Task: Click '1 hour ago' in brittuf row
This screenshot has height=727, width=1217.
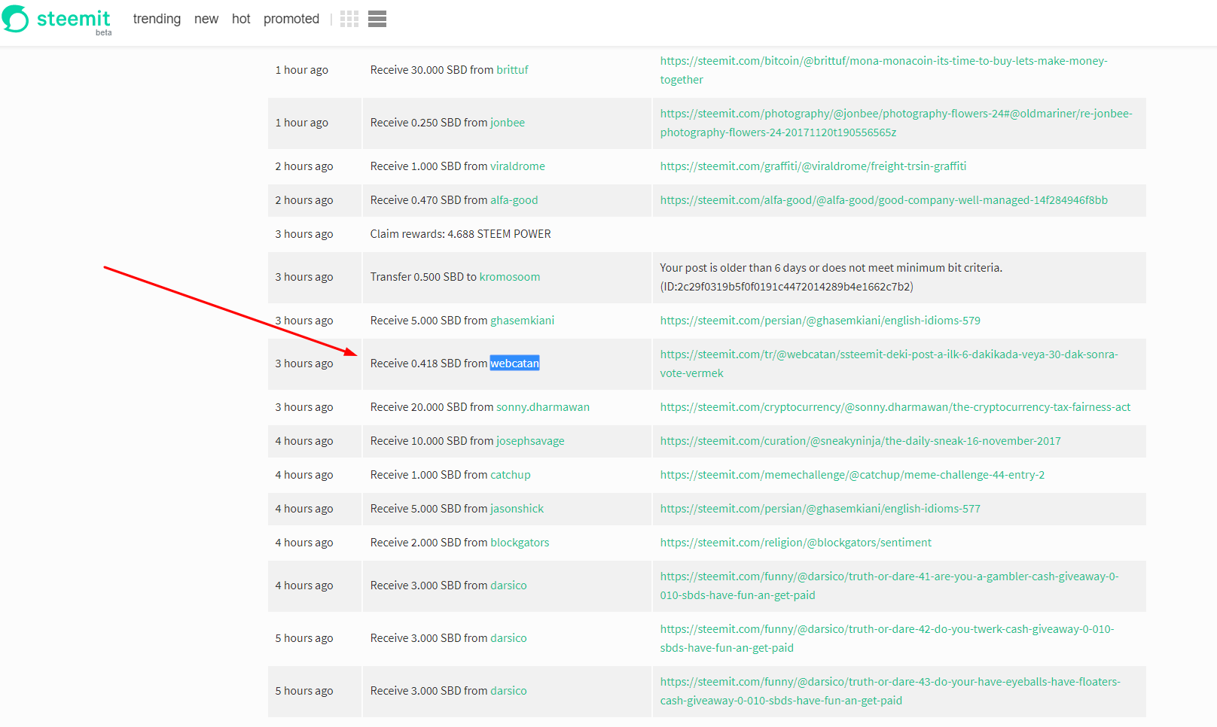Action: point(301,70)
